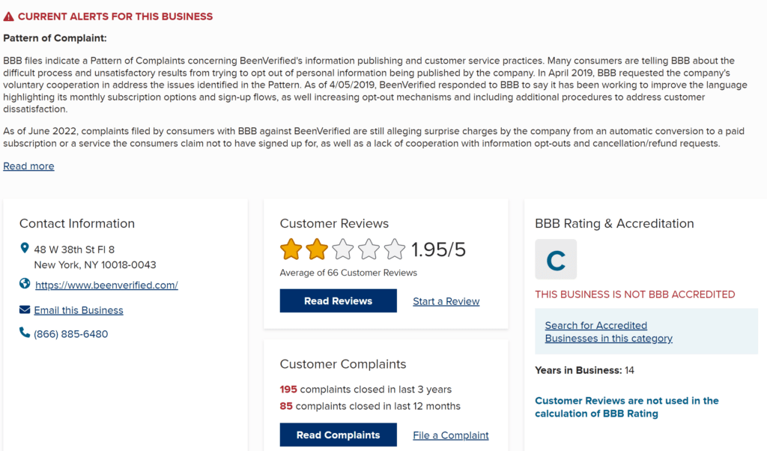This screenshot has width=767, height=451.
Task: Click the first gold rating star
Action: coord(291,249)
